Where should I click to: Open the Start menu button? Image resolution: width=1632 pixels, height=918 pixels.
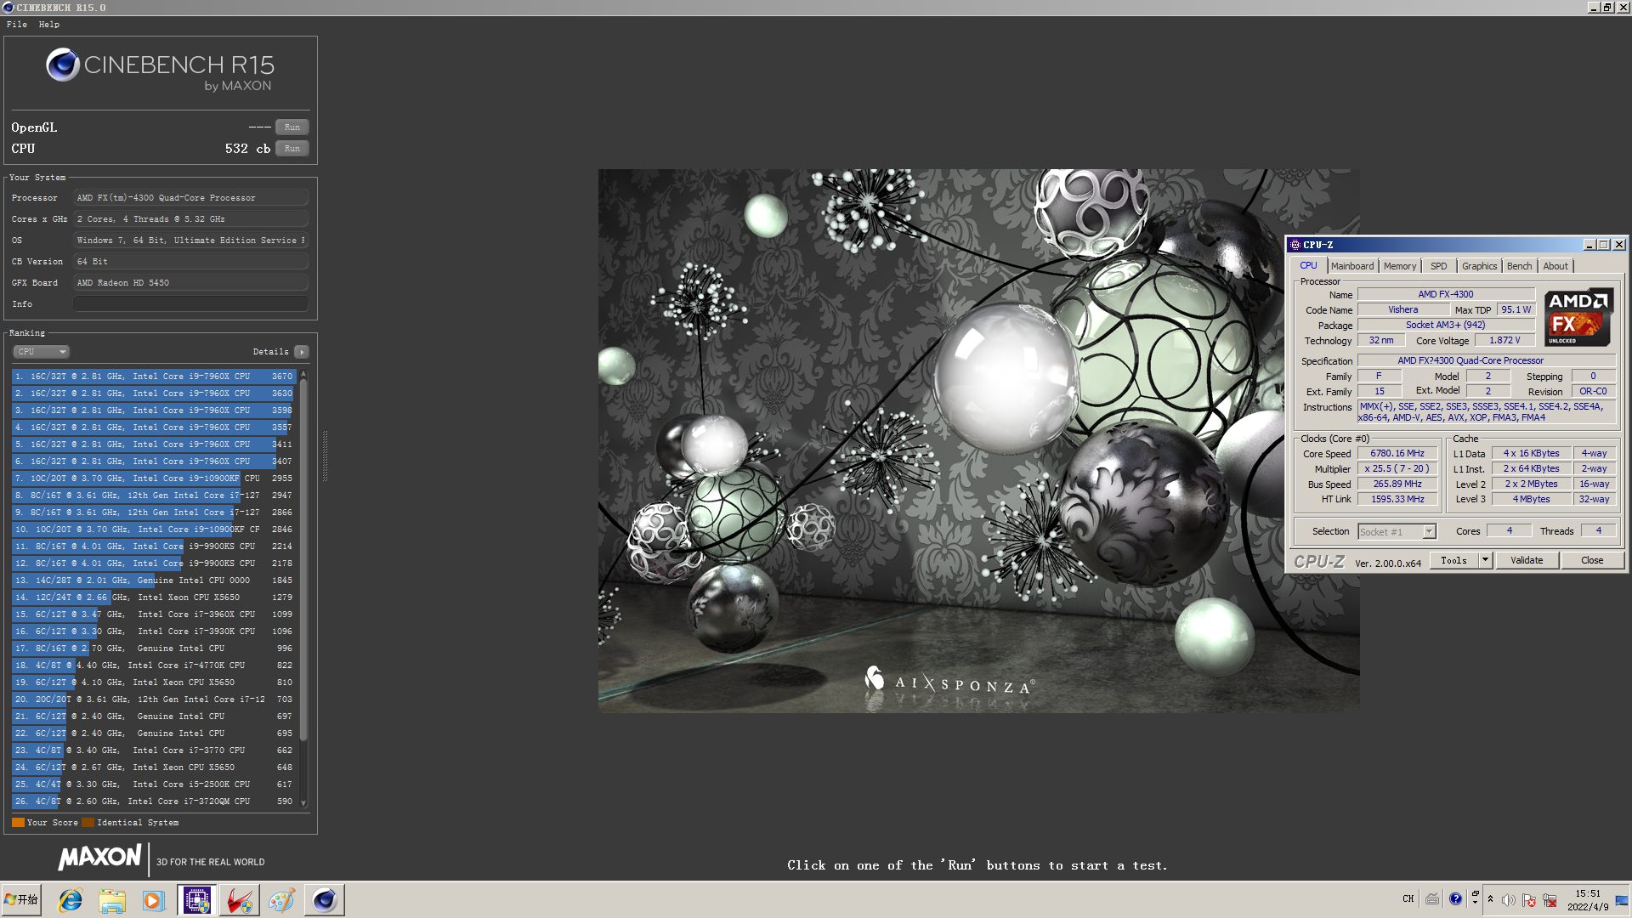click(x=22, y=900)
